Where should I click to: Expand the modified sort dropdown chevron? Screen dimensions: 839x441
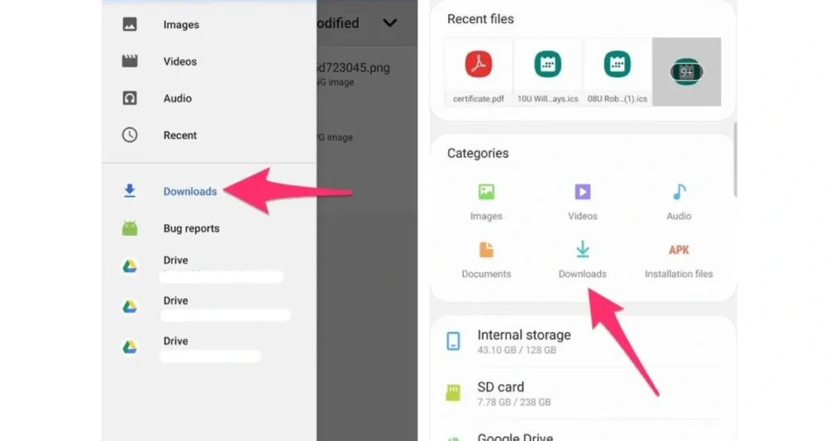[x=390, y=23]
